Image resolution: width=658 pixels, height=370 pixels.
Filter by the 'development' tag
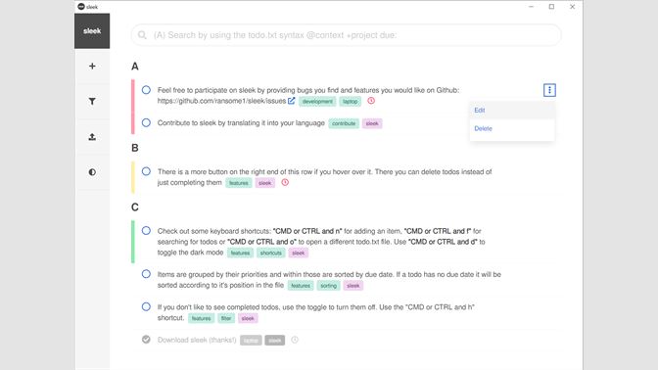(x=317, y=102)
